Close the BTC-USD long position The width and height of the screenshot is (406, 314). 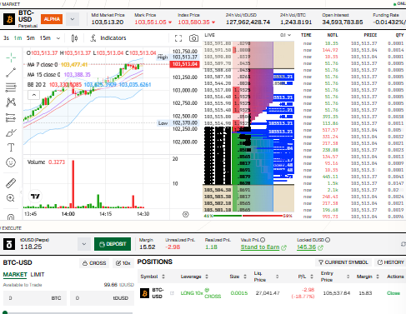coord(393,293)
